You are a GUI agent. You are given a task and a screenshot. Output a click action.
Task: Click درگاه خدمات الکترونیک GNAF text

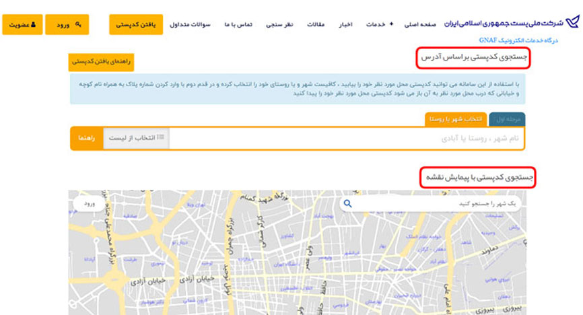pyautogui.click(x=518, y=40)
